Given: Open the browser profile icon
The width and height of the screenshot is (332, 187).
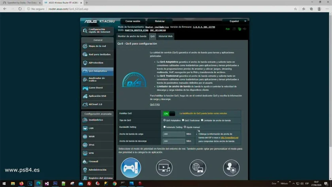Looking at the screenshot, I should 319,9.
